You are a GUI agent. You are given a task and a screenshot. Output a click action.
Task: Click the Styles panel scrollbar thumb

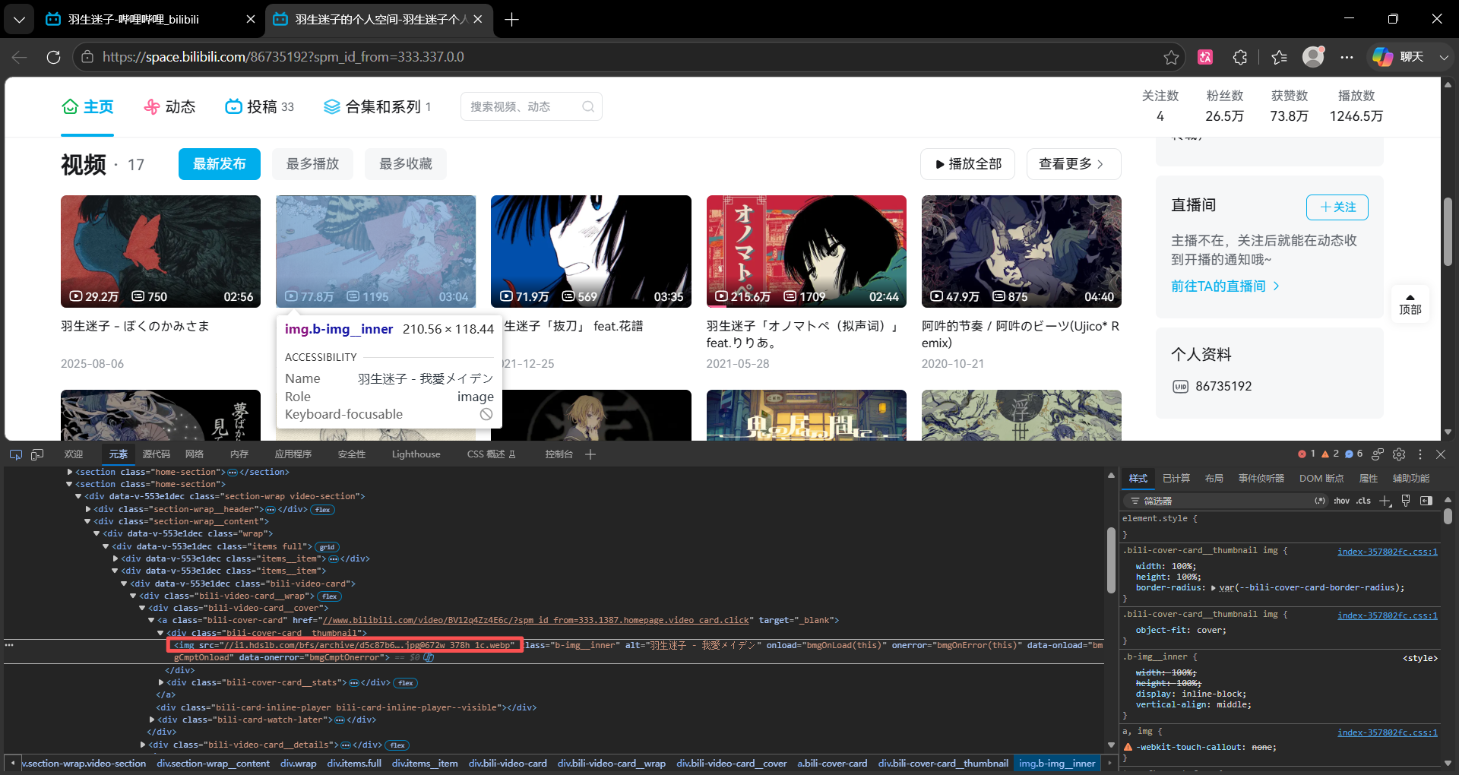point(1448,516)
